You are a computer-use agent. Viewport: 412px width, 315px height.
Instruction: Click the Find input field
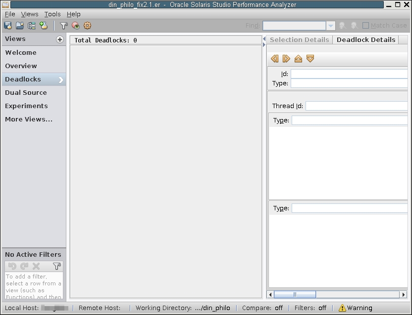coord(294,26)
